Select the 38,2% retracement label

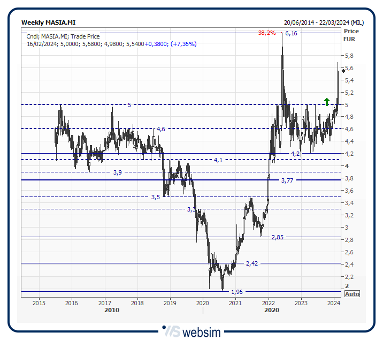pyautogui.click(x=267, y=33)
